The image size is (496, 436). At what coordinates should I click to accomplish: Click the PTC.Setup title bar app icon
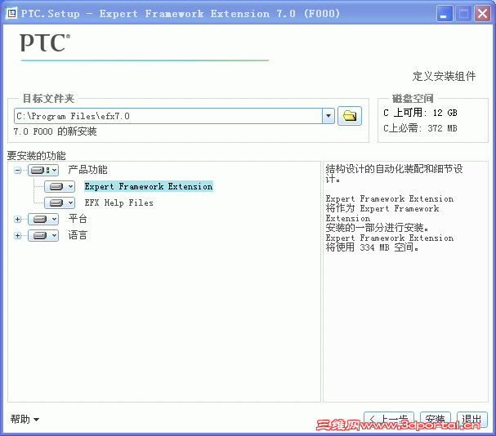point(11,13)
